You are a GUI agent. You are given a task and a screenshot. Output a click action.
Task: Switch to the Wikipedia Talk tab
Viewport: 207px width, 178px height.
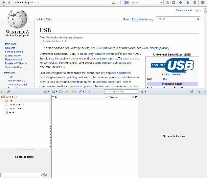click(48, 19)
